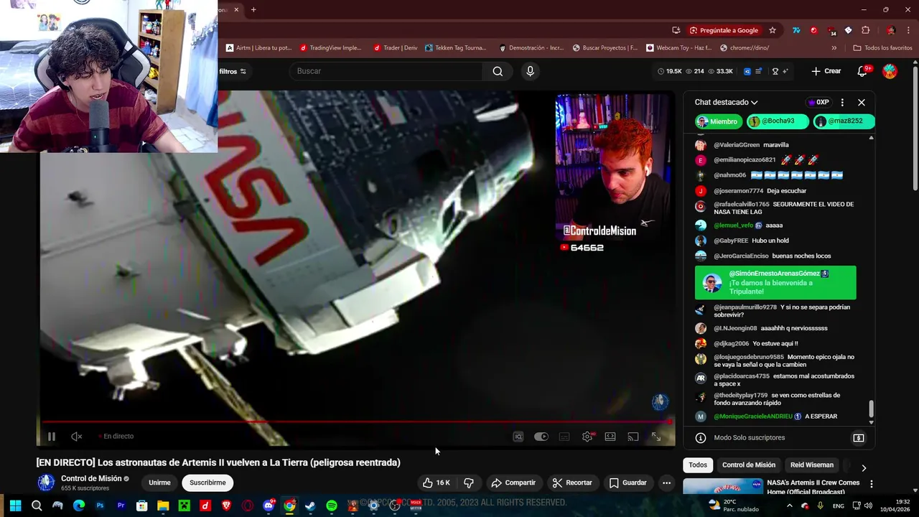The image size is (919, 517).
Task: Dislike the video with thumbs down
Action: [x=469, y=483]
